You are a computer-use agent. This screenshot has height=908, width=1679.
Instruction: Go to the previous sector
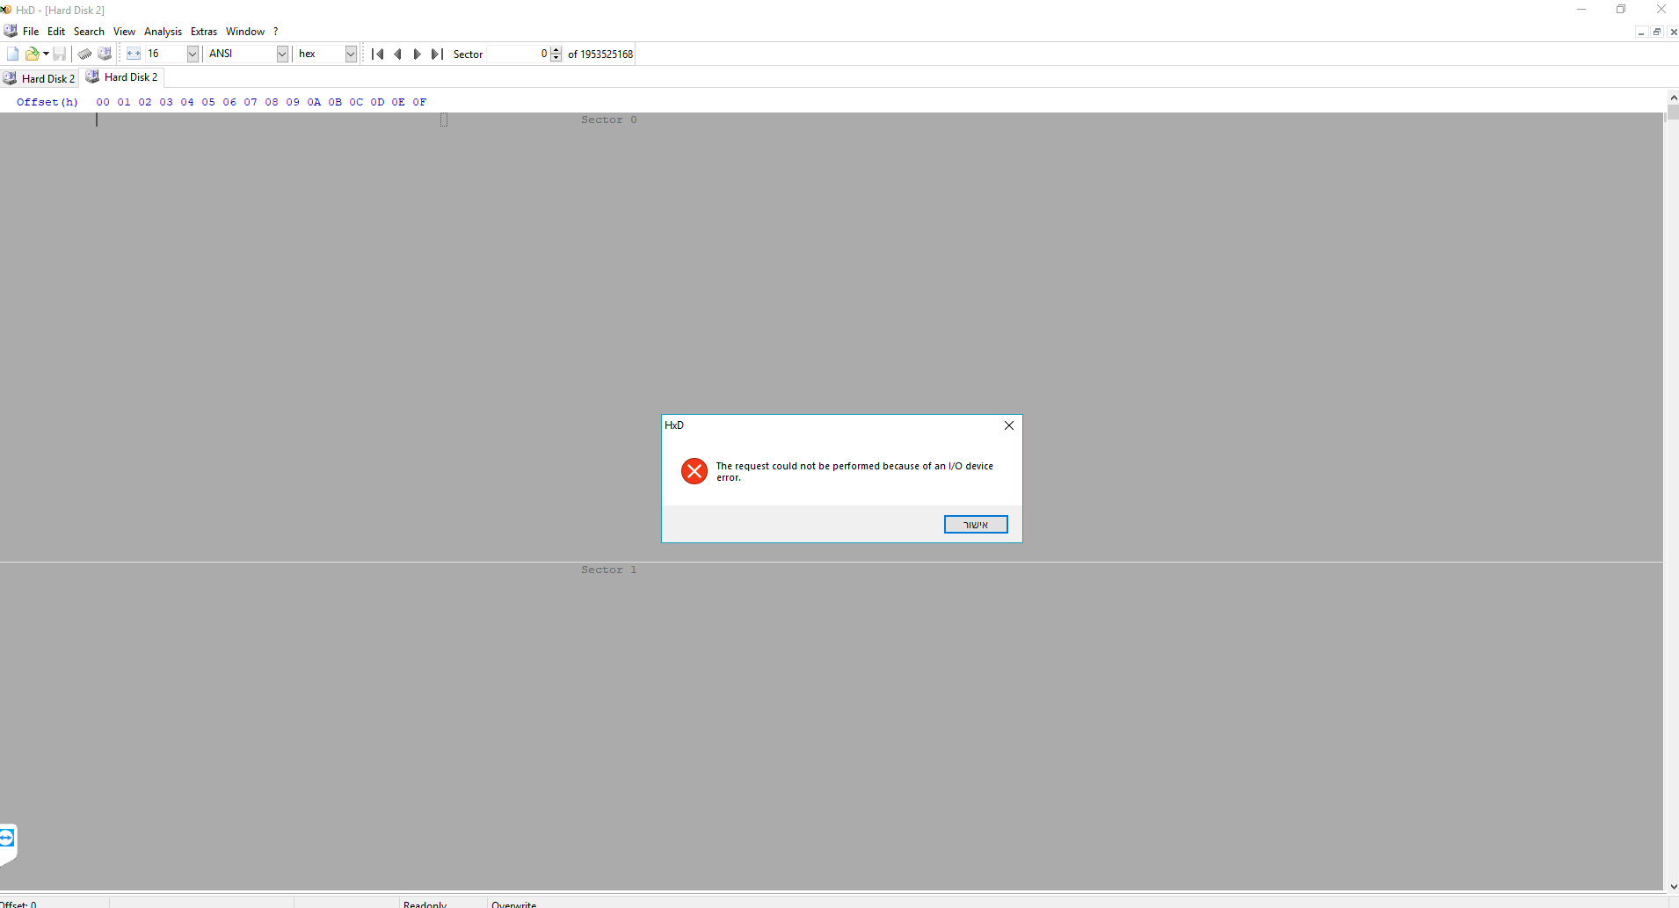(397, 54)
